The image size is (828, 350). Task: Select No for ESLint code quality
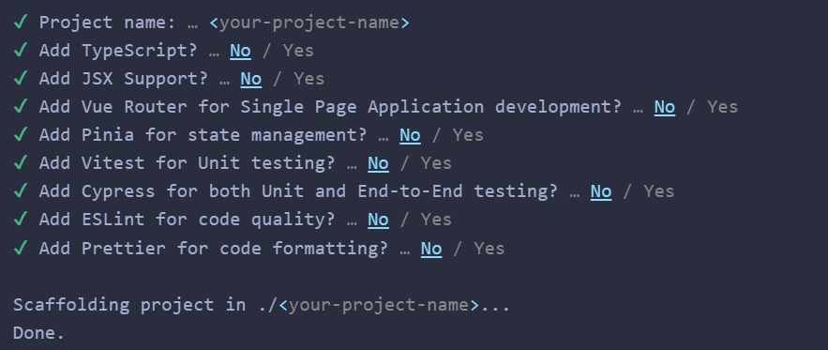378,220
